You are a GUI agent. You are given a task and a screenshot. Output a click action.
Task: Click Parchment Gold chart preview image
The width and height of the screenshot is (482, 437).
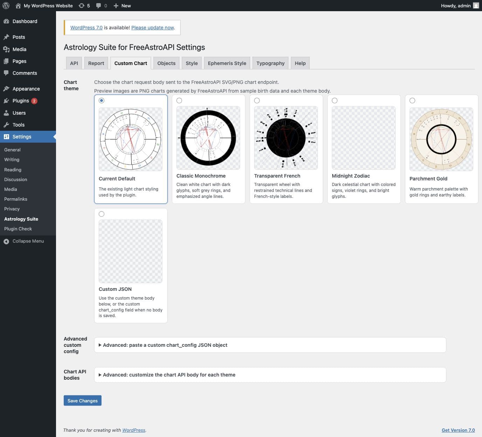point(441,139)
